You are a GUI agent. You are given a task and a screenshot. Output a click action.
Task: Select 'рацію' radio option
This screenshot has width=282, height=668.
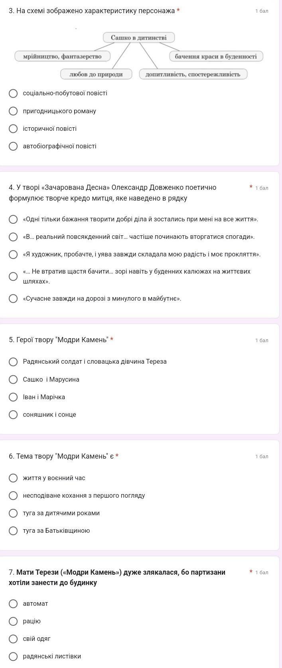[x=13, y=621]
